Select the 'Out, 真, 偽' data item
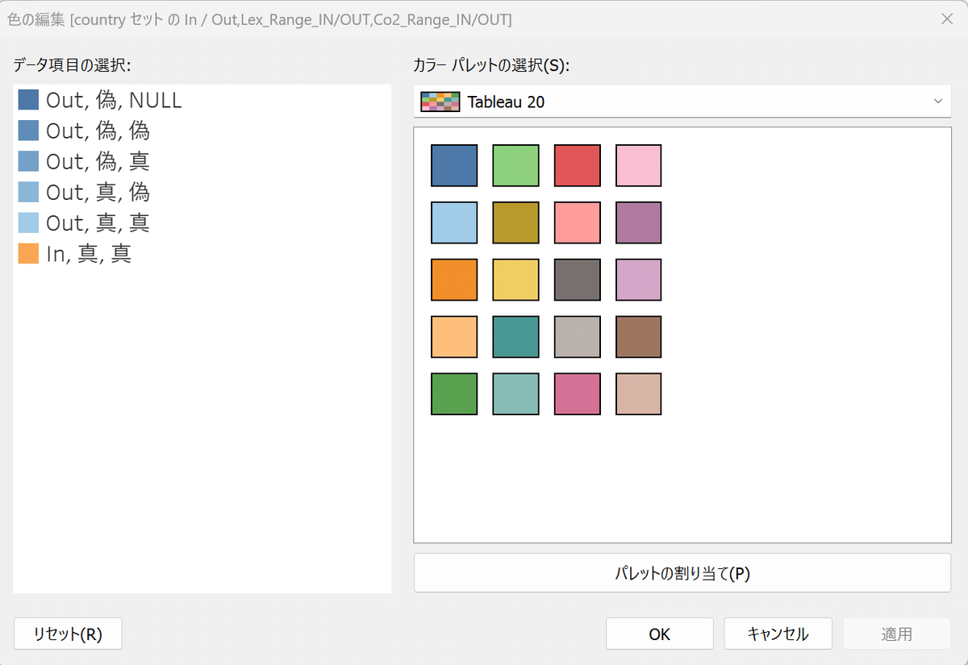Viewport: 968px width, 665px height. pos(202,192)
